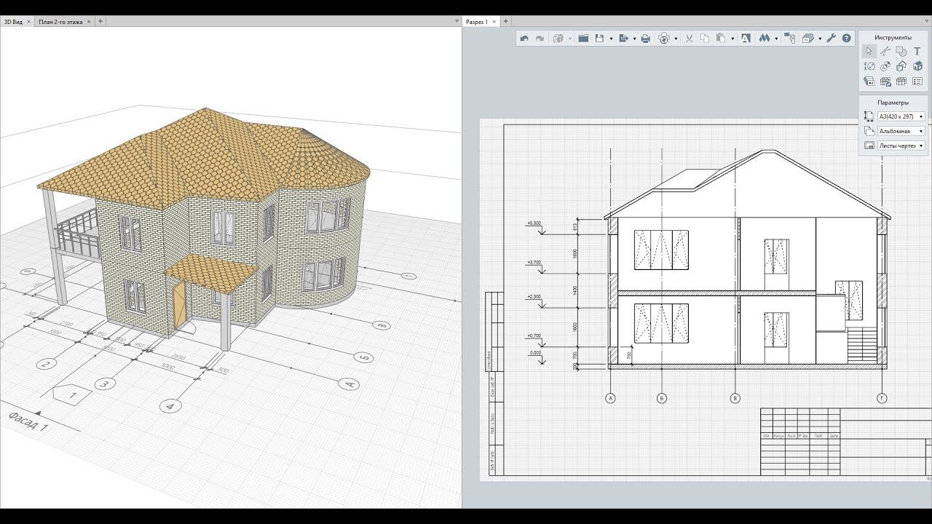Image resolution: width=932 pixels, height=524 pixels.
Task: Expand the paste options arrow
Action: (x=732, y=39)
